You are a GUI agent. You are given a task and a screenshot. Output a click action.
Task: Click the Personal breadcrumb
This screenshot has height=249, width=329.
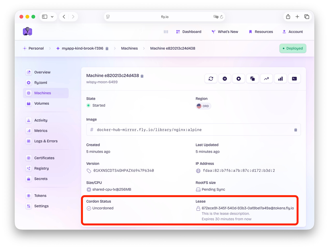coord(33,48)
